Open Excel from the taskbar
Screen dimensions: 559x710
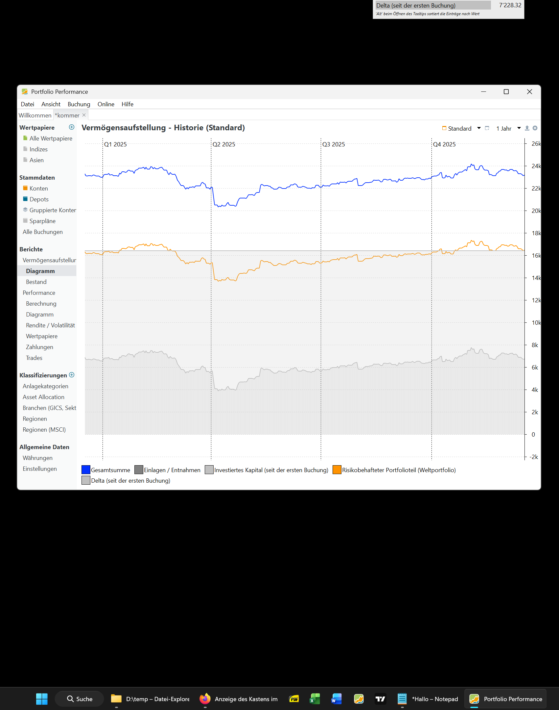(314, 699)
